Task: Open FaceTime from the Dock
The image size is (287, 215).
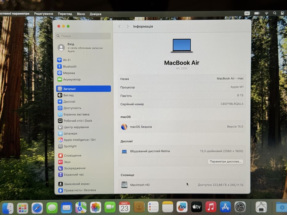Action: [x=110, y=207]
